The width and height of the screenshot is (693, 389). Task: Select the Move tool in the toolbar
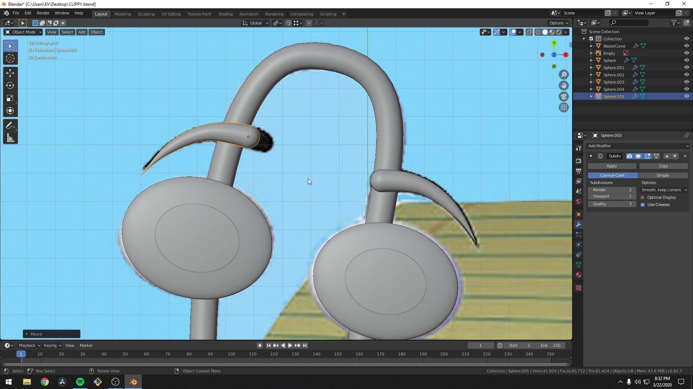point(10,73)
